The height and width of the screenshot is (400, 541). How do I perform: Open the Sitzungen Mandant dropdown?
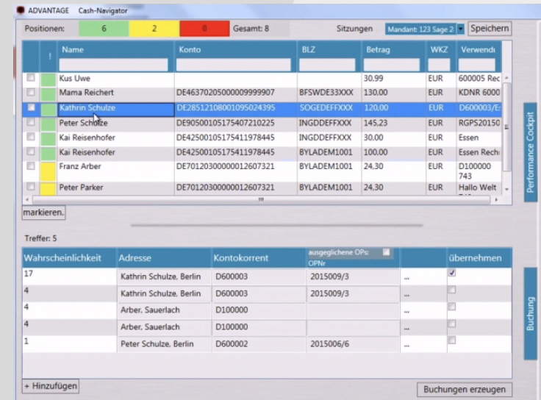pyautogui.click(x=461, y=29)
